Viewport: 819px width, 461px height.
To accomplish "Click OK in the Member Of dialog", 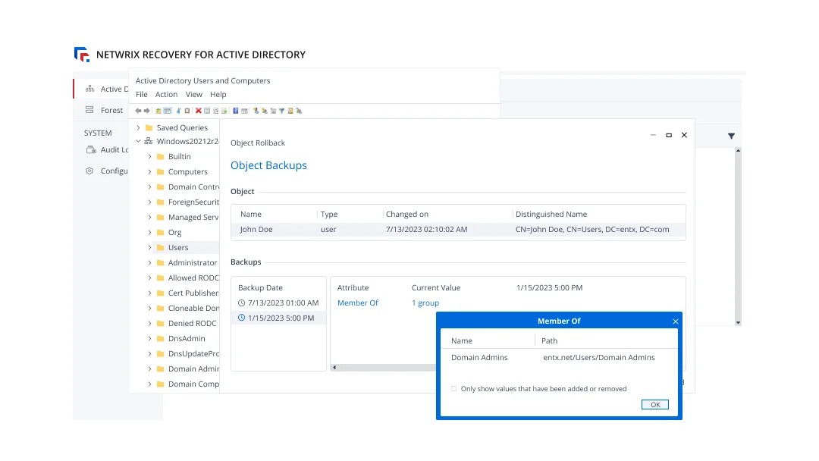I will [655, 405].
